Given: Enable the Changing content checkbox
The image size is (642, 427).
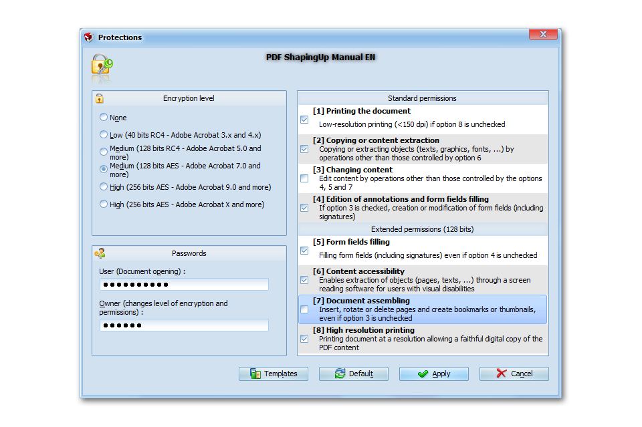Looking at the screenshot, I should pyautogui.click(x=304, y=178).
